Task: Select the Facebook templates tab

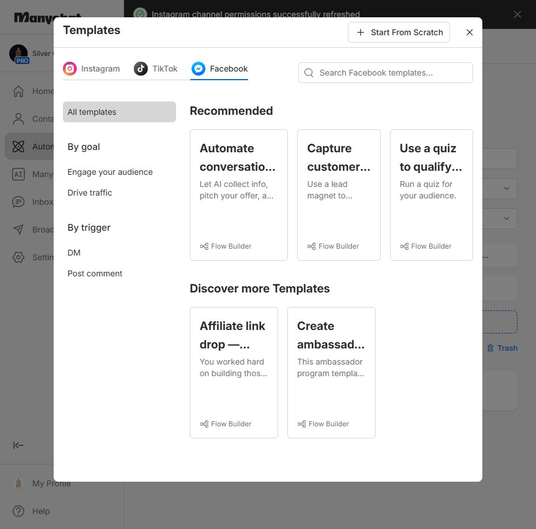Action: pyautogui.click(x=219, y=69)
